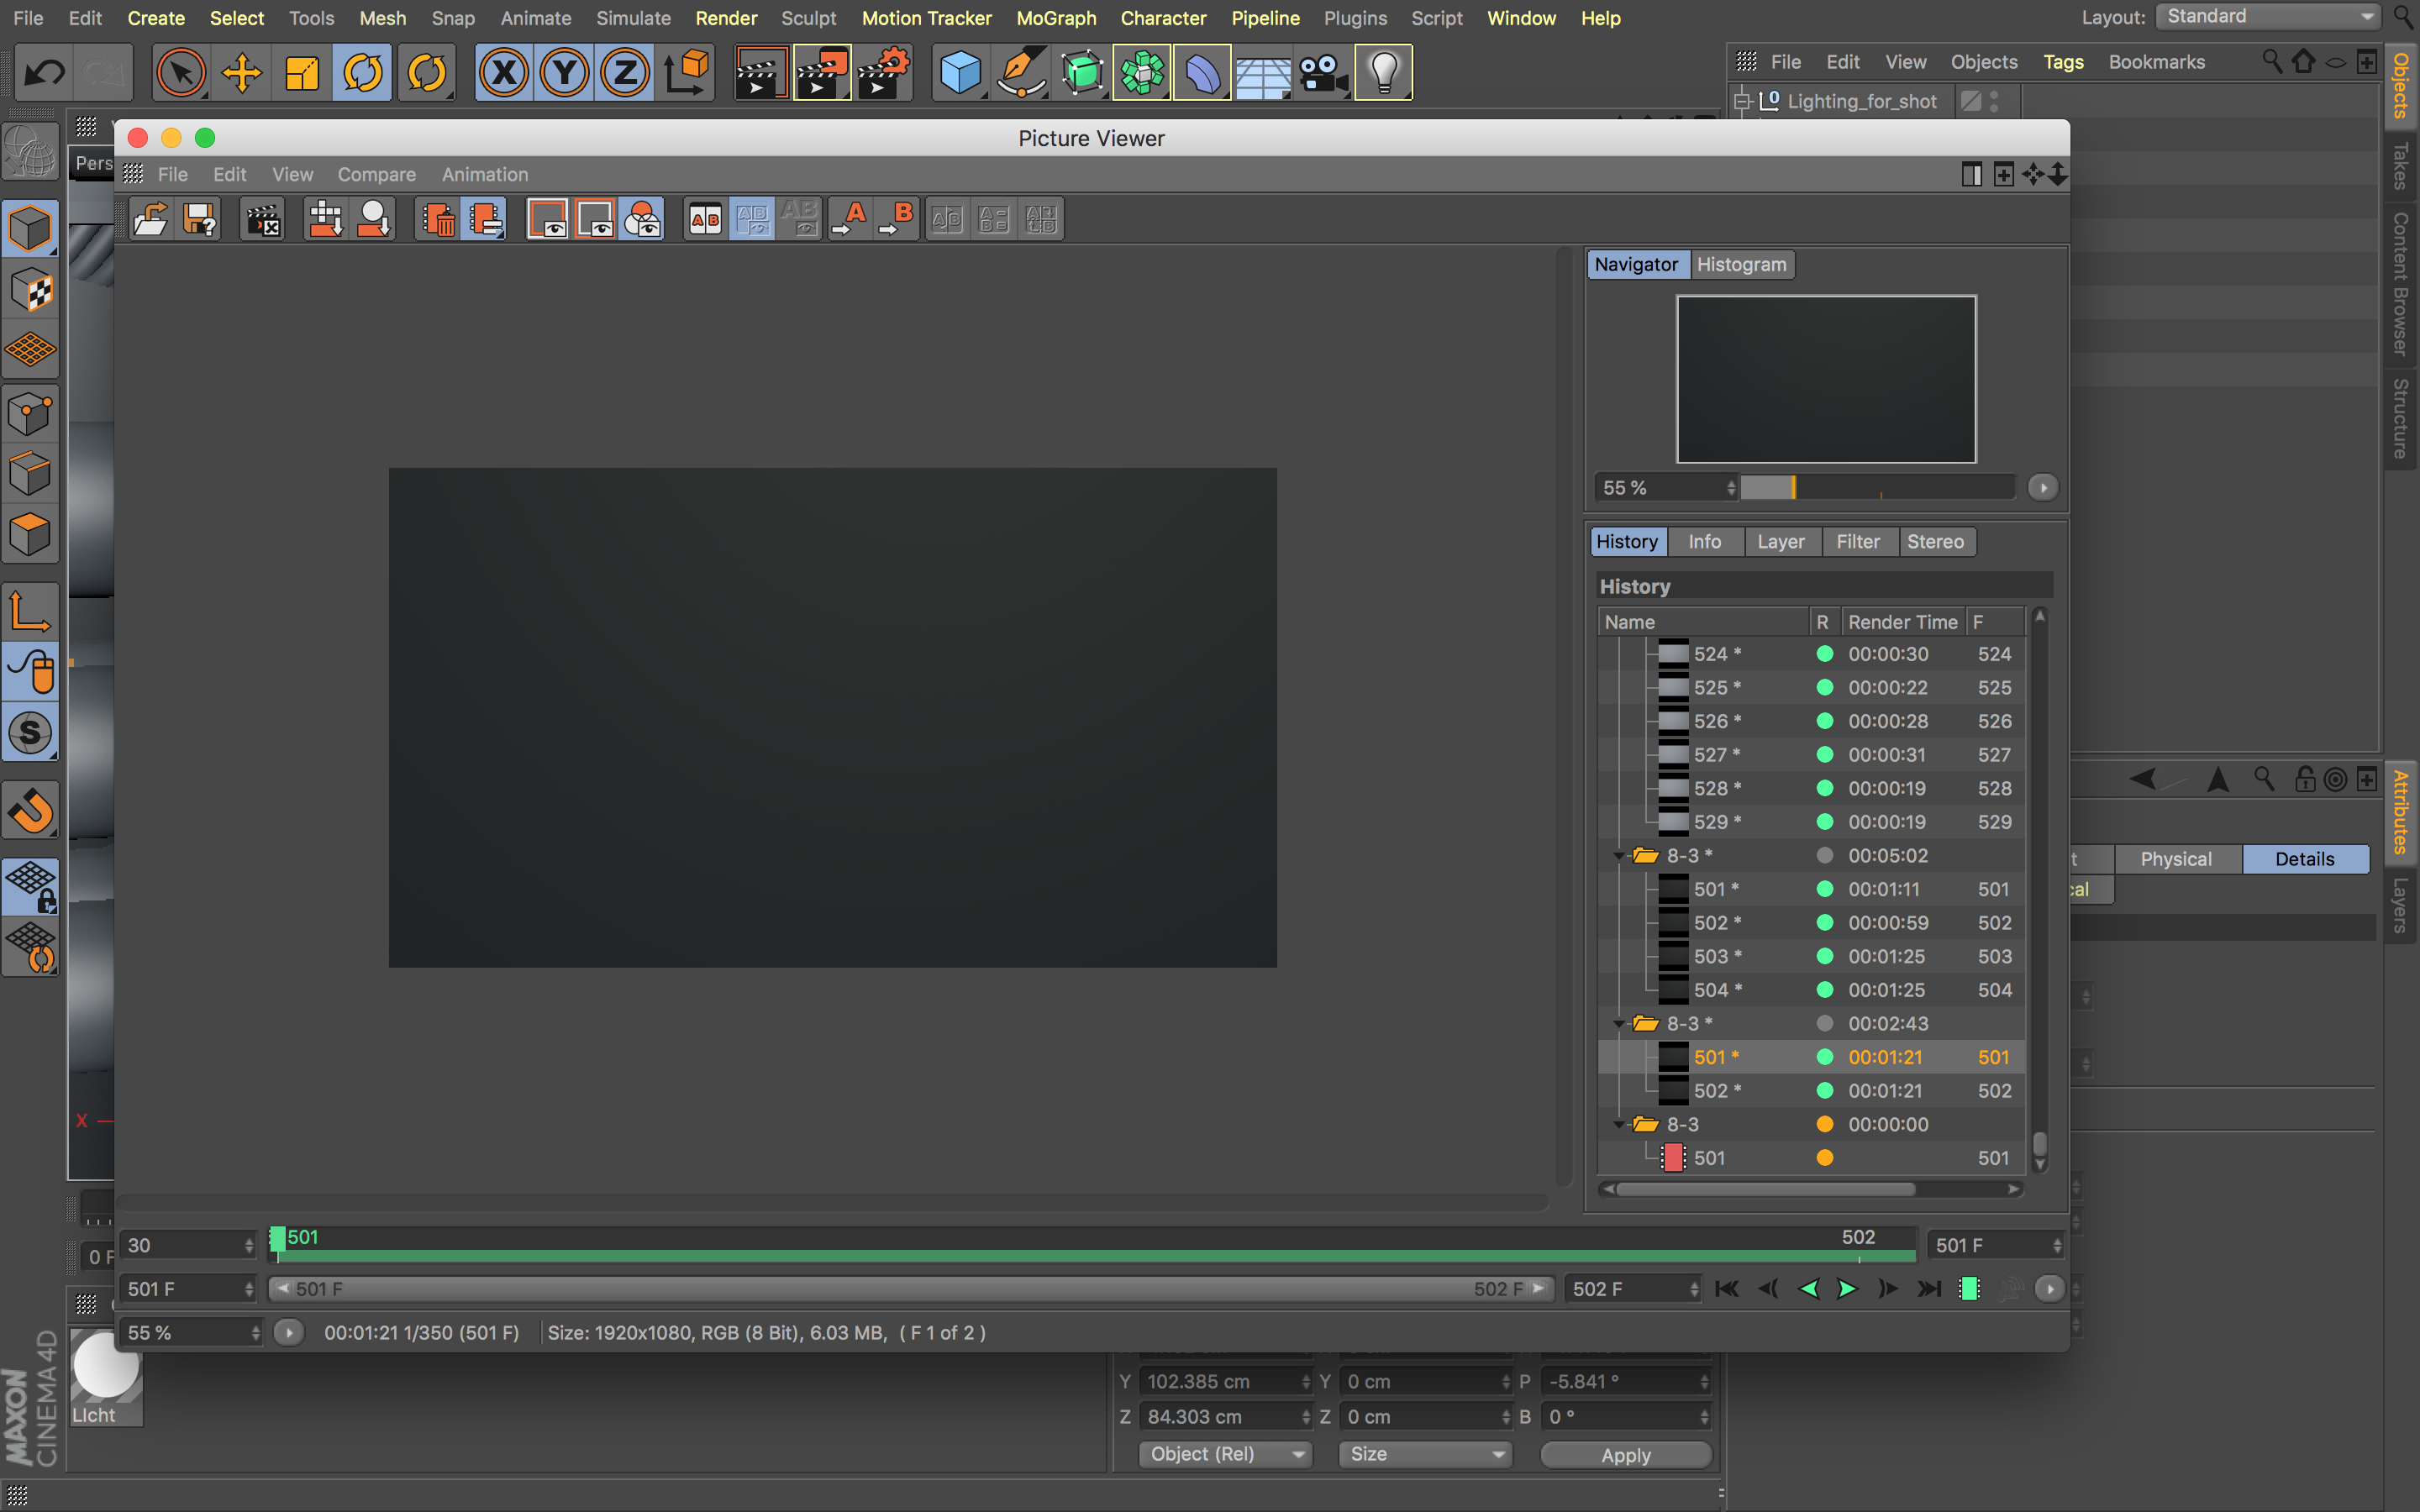Click the Undo arrow in main toolbar
The image size is (2420, 1512).
pyautogui.click(x=44, y=72)
